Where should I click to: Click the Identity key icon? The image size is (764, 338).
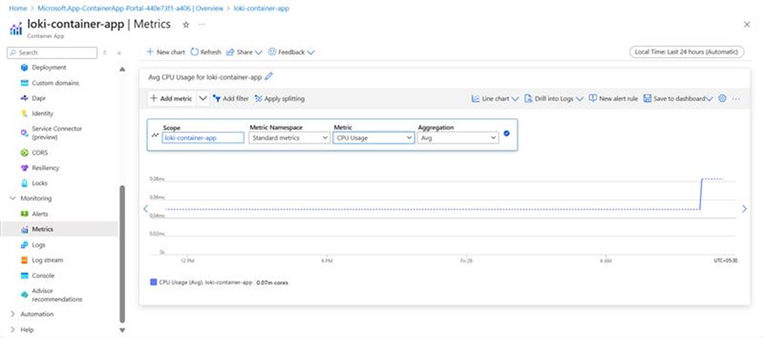click(x=24, y=114)
